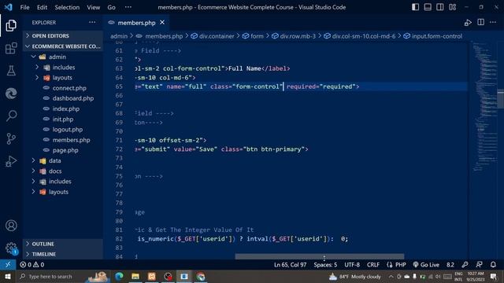Viewport: 504px width, 283px height.
Task: Open notifications bell in status bar
Action: (493, 265)
